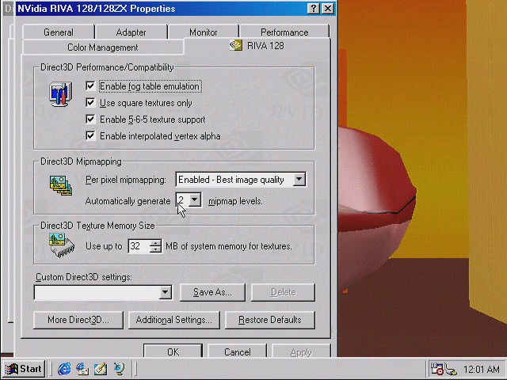Click the 'MB of system memory for textures' text
Image resolution: width=507 pixels, height=380 pixels.
pyautogui.click(x=229, y=246)
